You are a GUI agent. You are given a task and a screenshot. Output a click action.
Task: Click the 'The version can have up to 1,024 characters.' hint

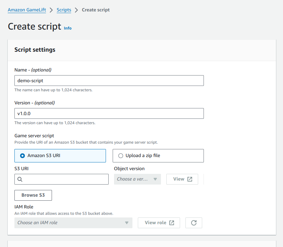[55, 123]
